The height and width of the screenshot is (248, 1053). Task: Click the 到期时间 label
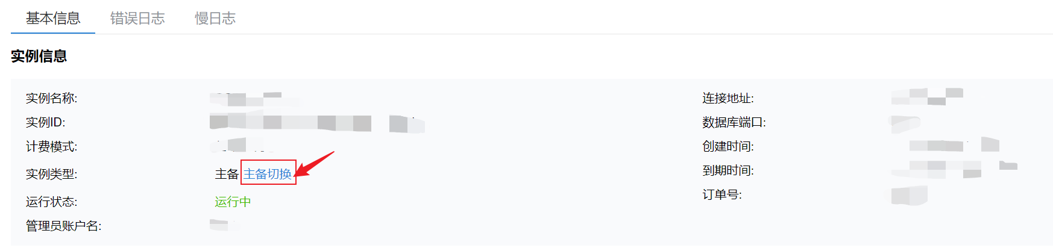[728, 170]
